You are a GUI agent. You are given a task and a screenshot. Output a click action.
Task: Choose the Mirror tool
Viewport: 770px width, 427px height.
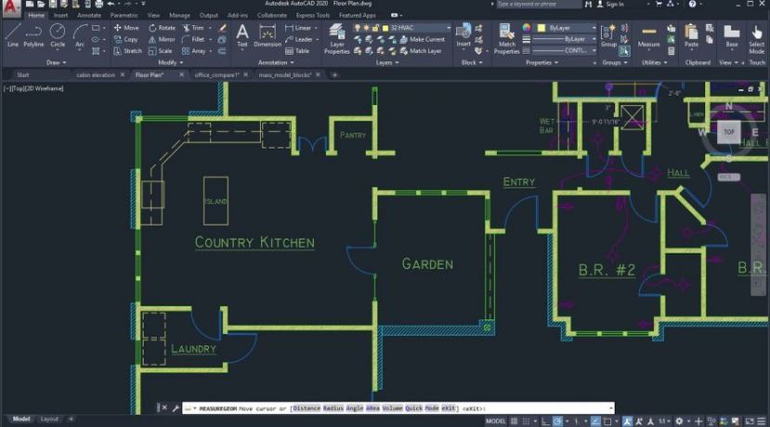(162, 39)
